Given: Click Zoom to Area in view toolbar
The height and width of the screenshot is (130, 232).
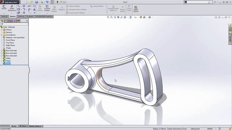Looking at the screenshot, I should 111,17.
